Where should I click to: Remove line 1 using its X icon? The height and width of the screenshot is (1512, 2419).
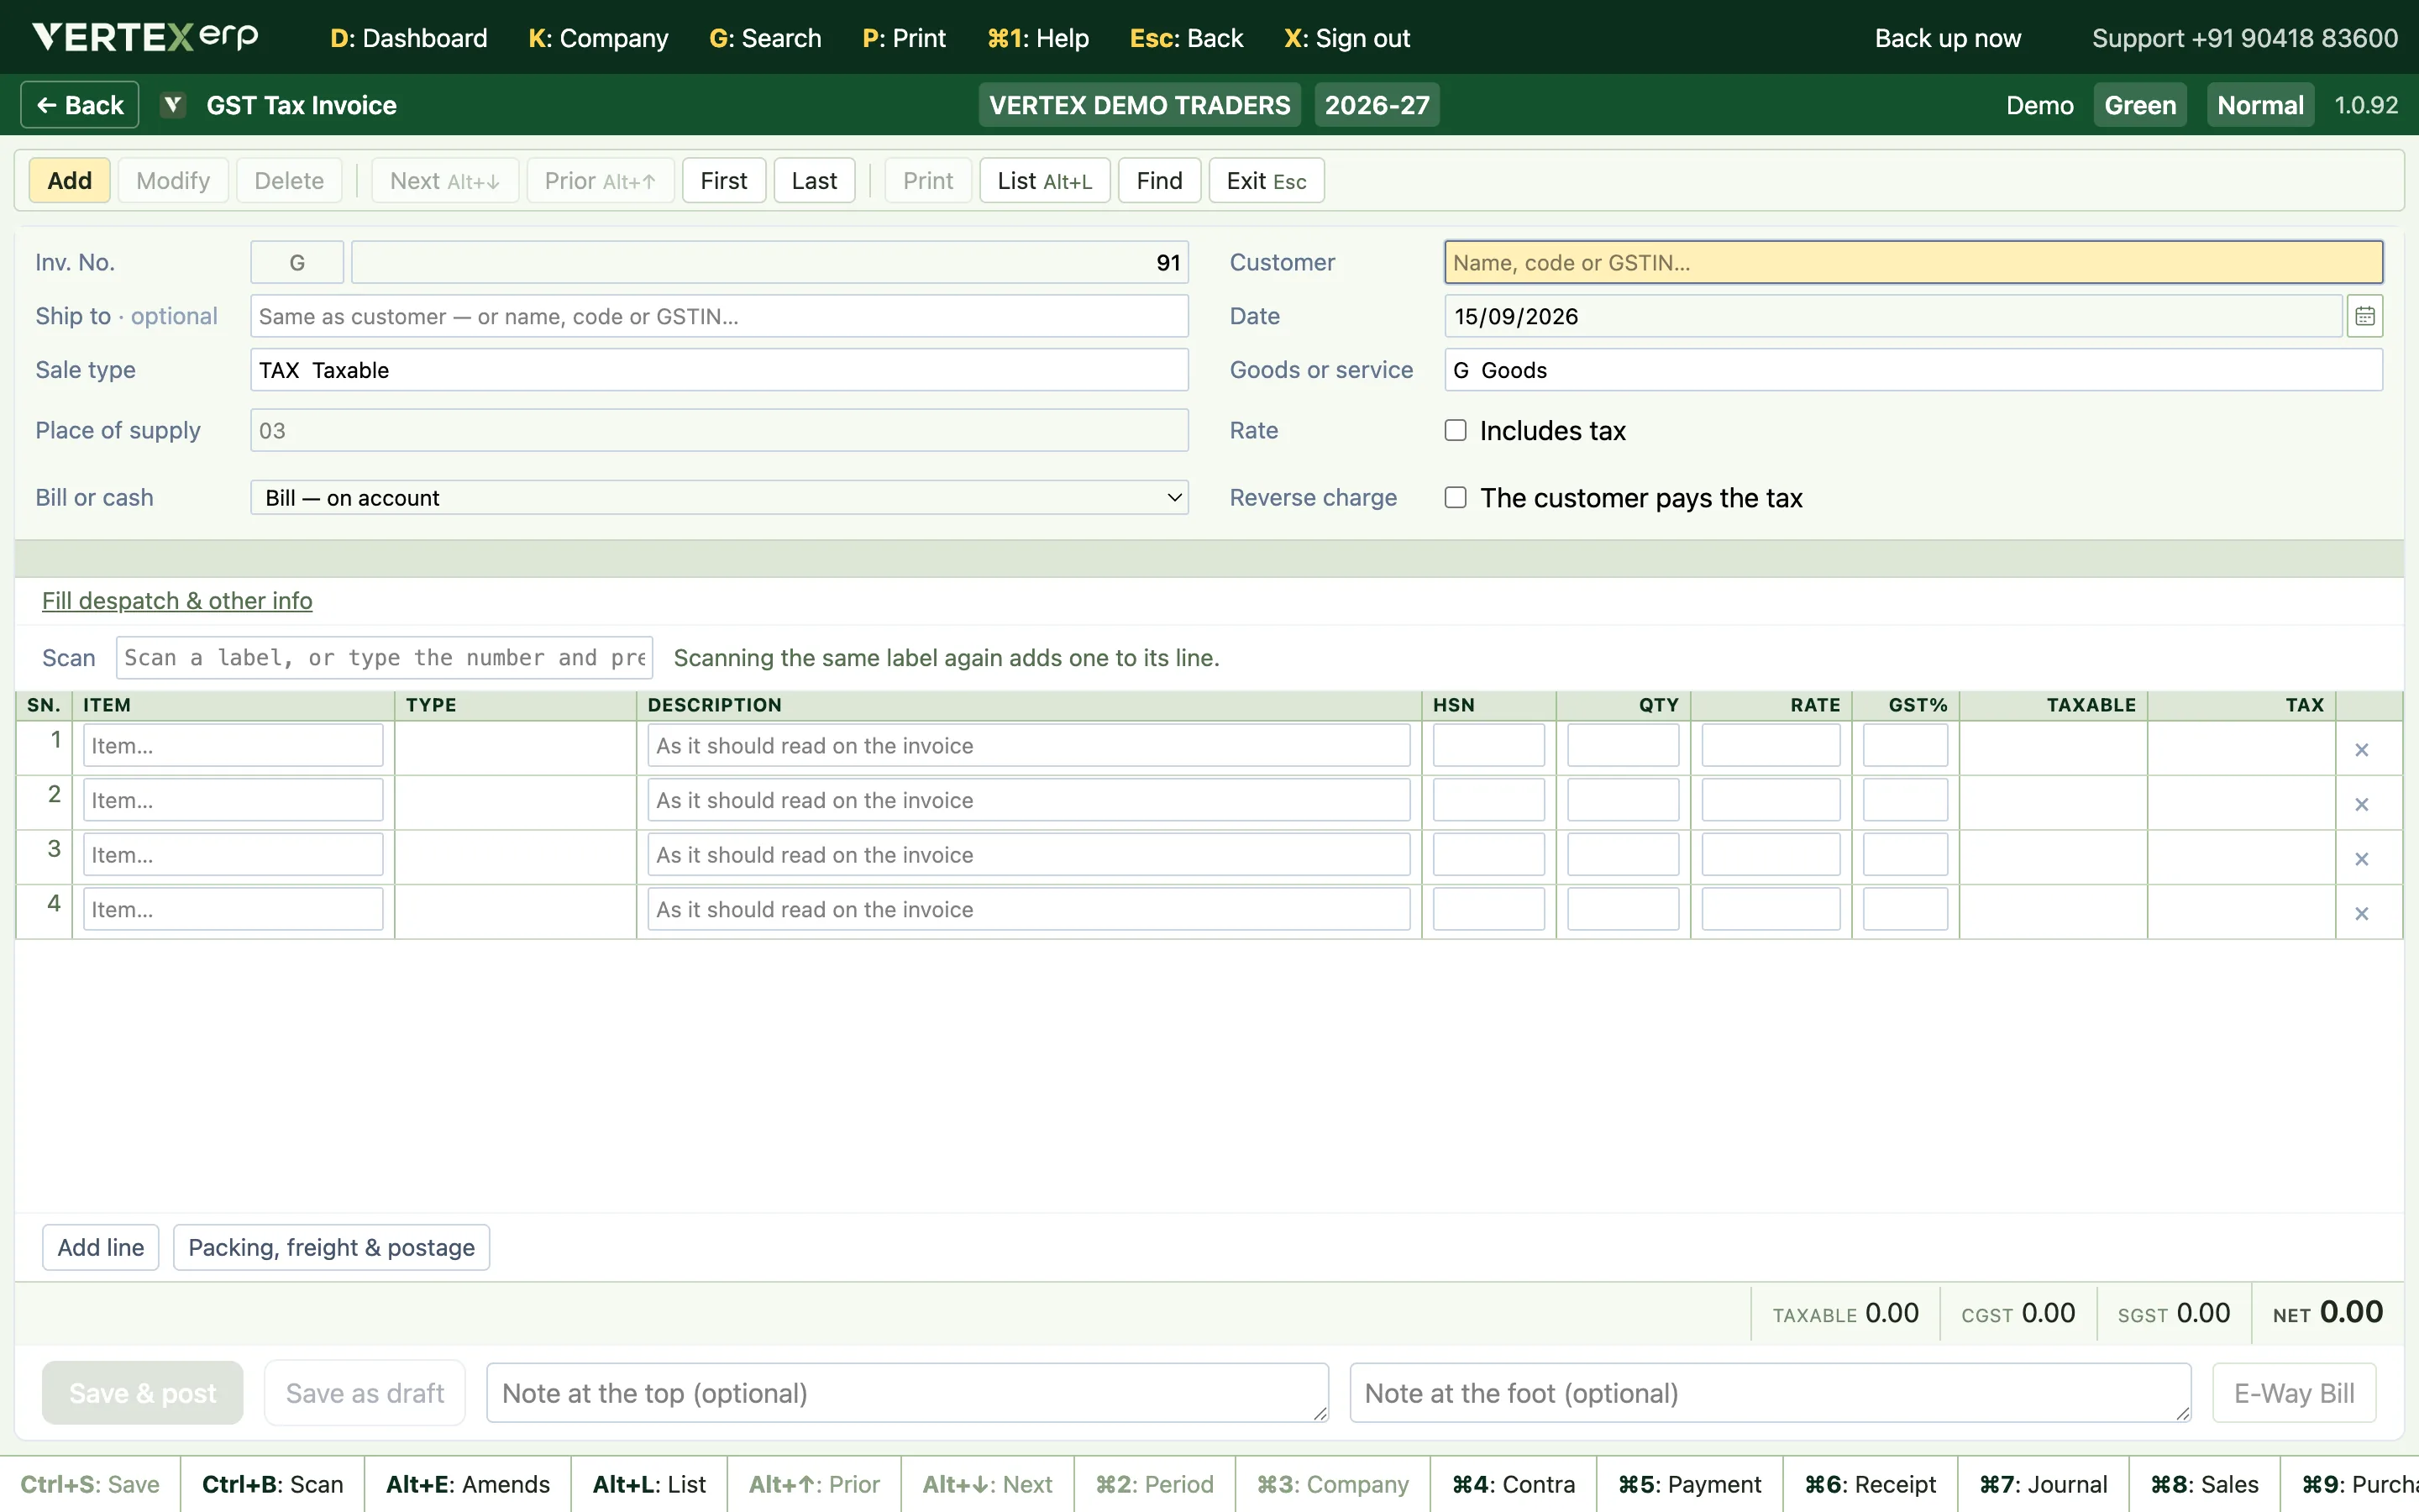pyautogui.click(x=2361, y=749)
